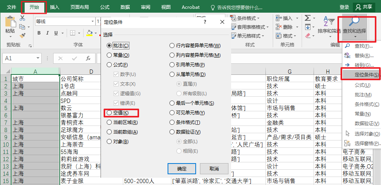Choose 选择窗格(P) from the menu
The image size is (381, 185).
[362, 143]
